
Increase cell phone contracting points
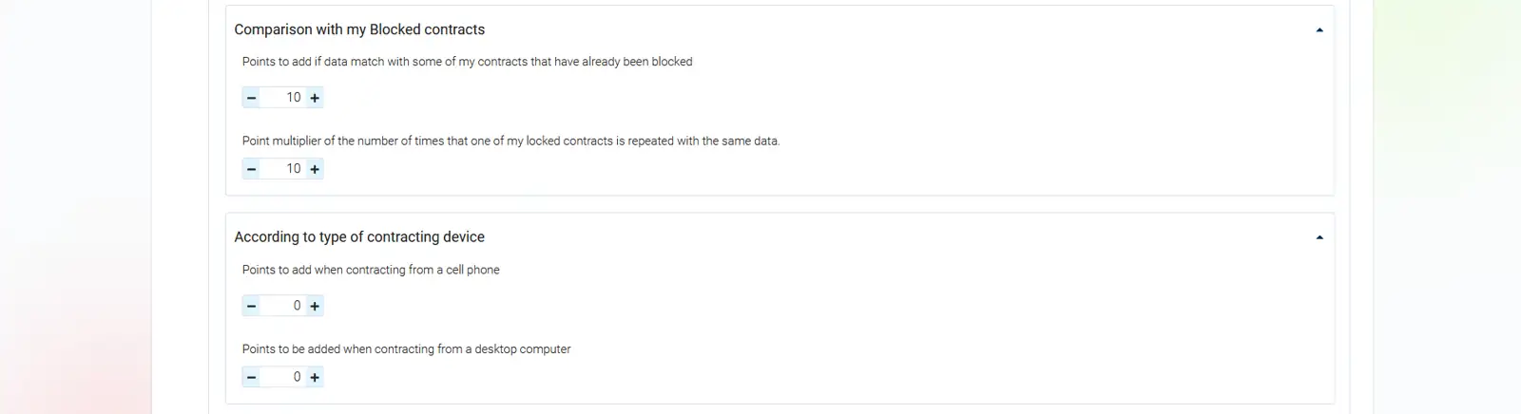[315, 306]
